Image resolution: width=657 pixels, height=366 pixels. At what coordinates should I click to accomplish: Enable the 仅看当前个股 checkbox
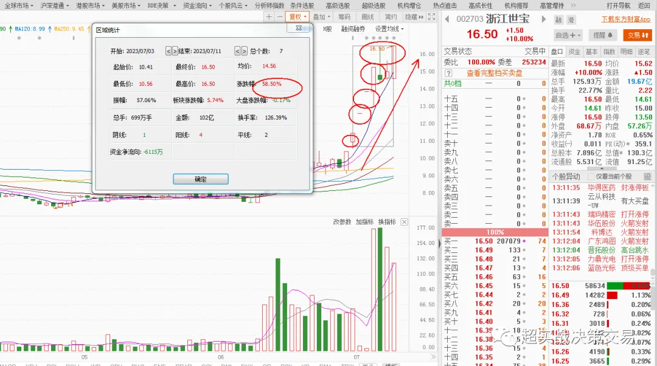click(591, 176)
